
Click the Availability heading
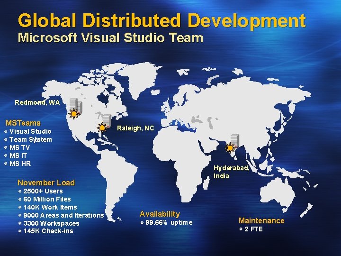click(160, 214)
